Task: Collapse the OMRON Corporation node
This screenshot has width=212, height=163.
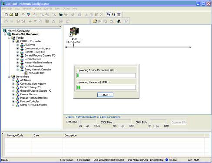Action: 13,41
